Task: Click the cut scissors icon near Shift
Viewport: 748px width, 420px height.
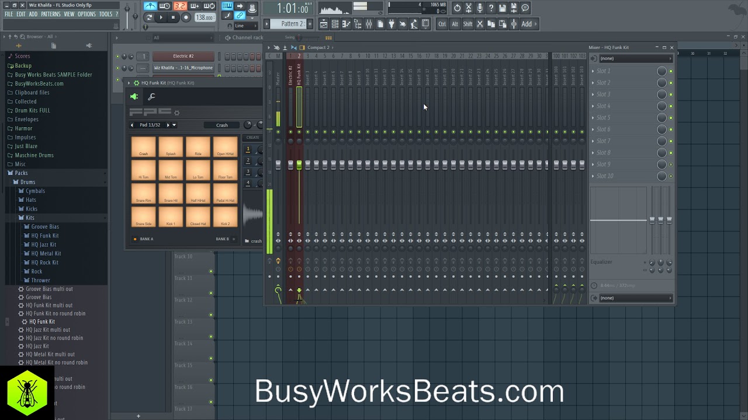Action: [480, 24]
